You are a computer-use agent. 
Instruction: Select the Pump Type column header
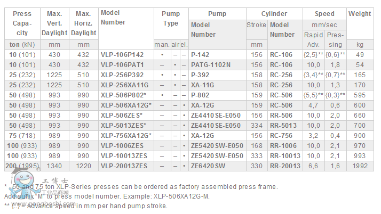(170, 19)
